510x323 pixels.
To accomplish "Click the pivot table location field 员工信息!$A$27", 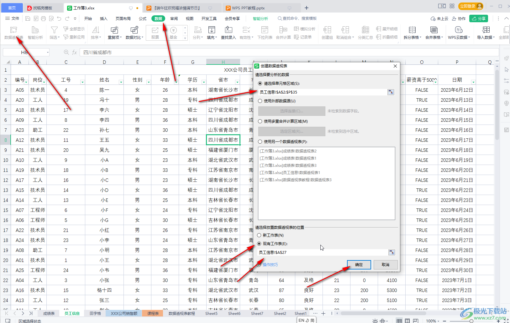I will 323,252.
